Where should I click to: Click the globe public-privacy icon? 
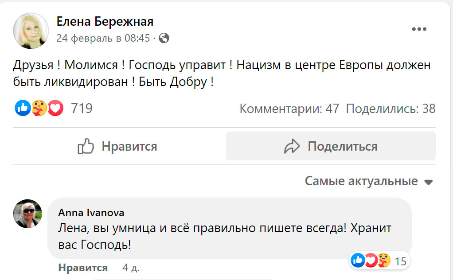[164, 38]
